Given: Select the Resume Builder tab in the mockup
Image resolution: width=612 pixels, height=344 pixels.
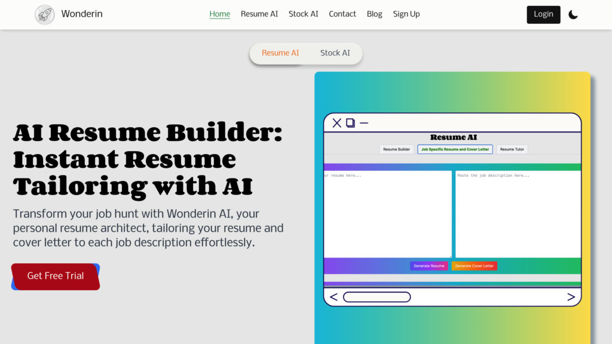Looking at the screenshot, I should [x=396, y=149].
